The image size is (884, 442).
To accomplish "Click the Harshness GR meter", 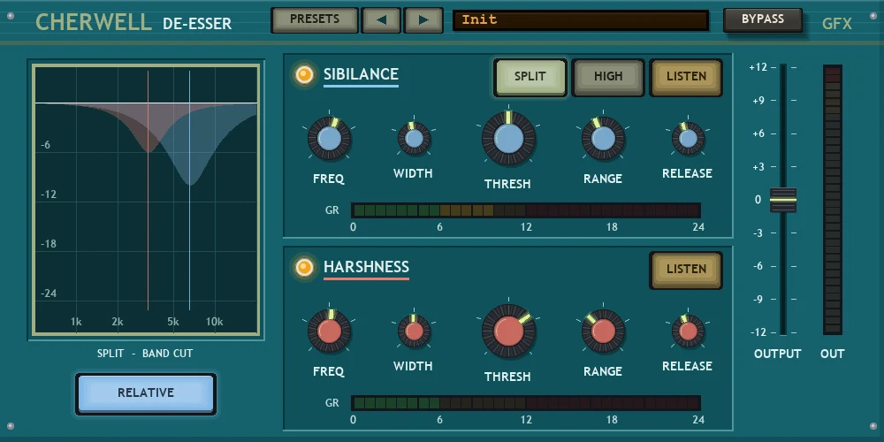I will point(526,403).
